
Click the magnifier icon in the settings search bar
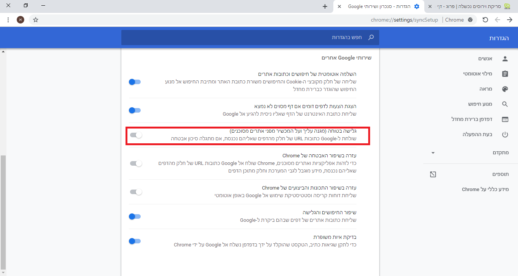[x=371, y=37]
